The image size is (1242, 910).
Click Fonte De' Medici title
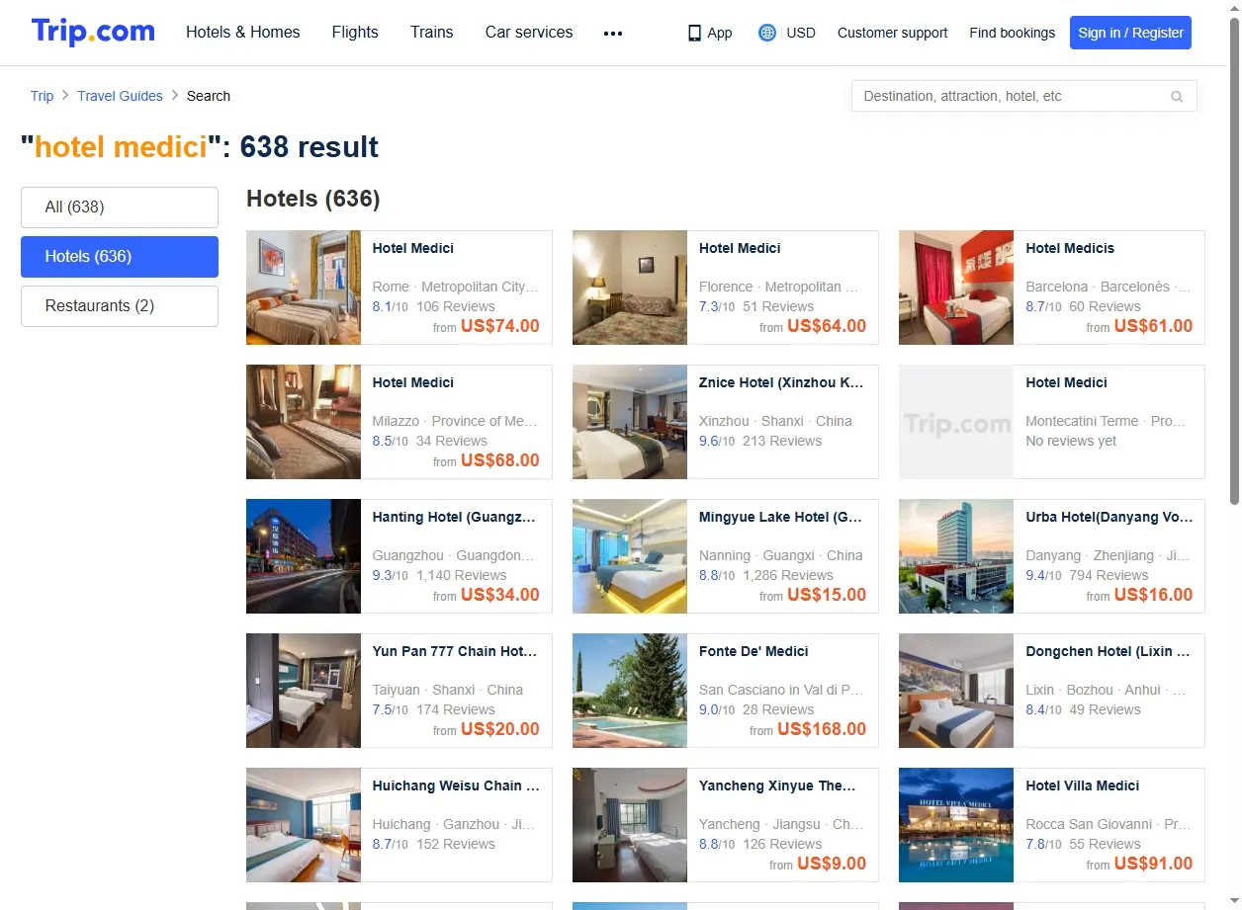pos(754,651)
